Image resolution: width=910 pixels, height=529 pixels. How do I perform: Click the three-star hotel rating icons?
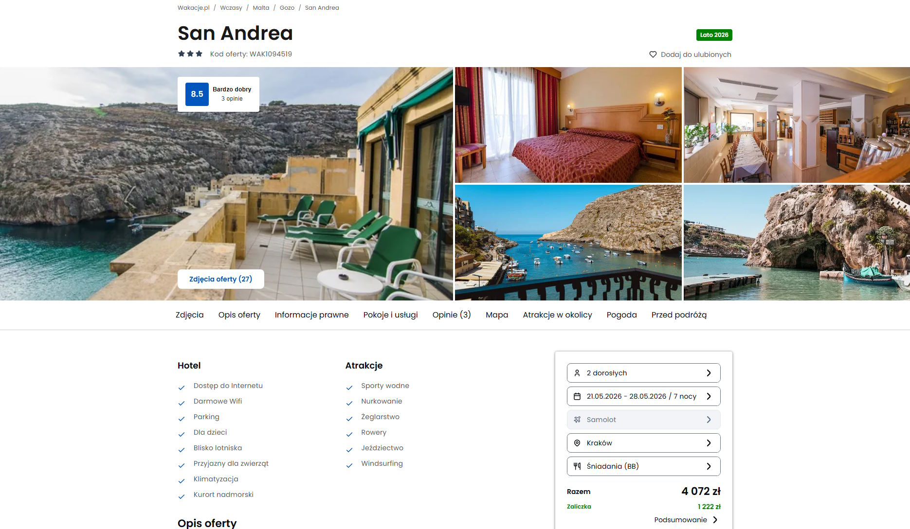pyautogui.click(x=190, y=54)
